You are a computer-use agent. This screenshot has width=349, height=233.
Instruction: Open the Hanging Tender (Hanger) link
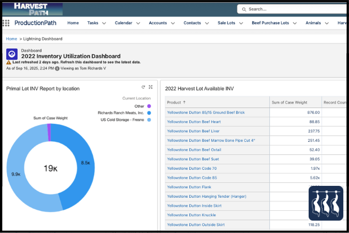[206, 196]
